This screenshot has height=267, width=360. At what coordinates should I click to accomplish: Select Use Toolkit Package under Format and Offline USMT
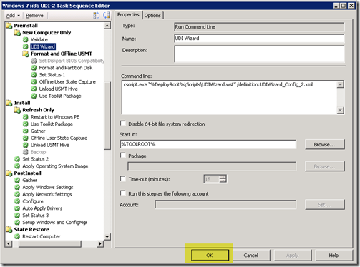click(x=60, y=96)
